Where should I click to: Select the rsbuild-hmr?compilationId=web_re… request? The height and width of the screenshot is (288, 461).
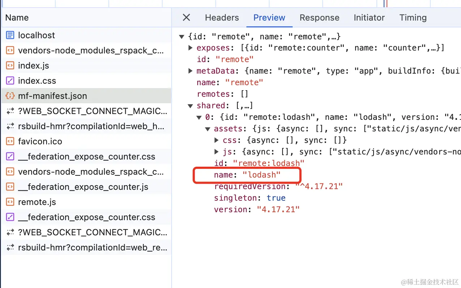[x=86, y=248]
